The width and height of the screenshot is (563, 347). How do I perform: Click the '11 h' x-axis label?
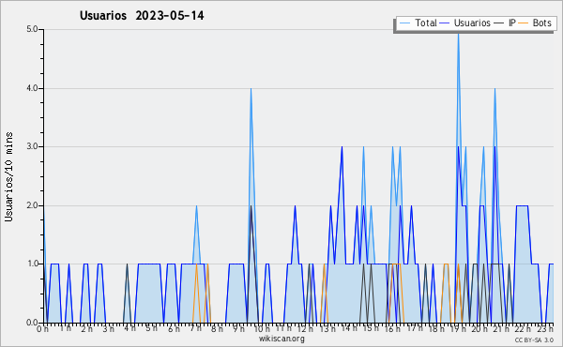coord(283,328)
